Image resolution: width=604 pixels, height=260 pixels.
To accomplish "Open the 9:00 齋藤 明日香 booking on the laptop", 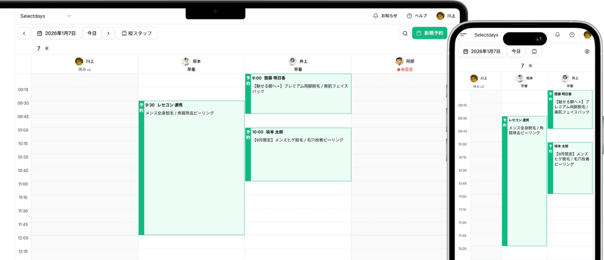I will pyautogui.click(x=298, y=94).
